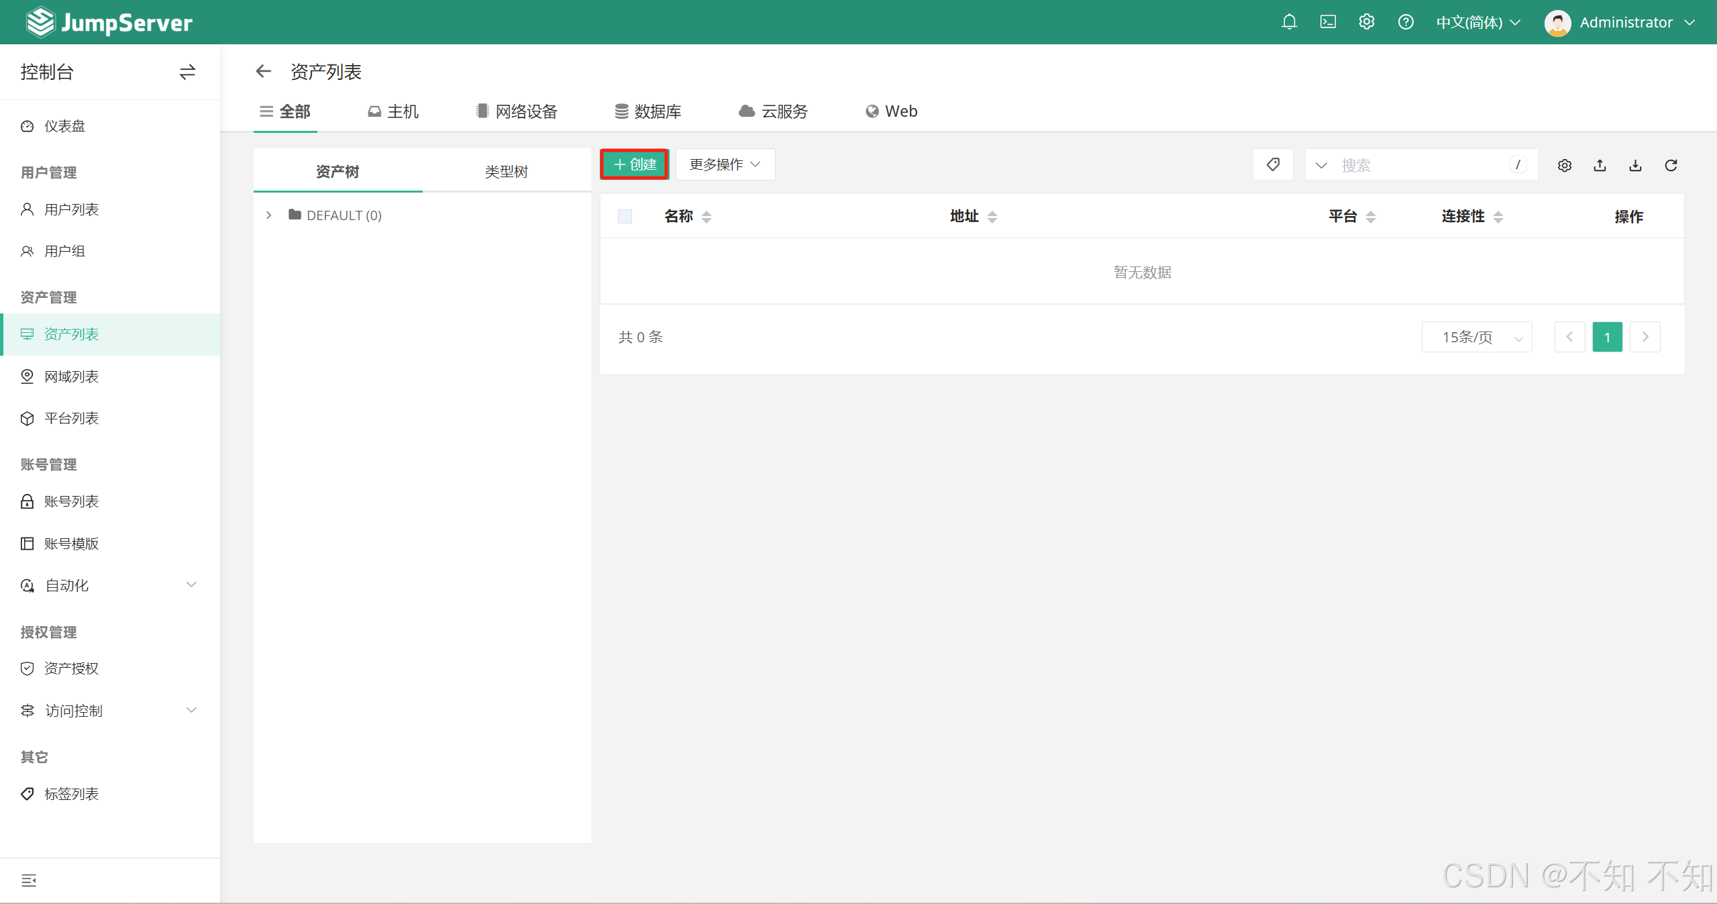Collapse the sidebar with bottom menu icon
This screenshot has height=904, width=1717.
click(x=28, y=880)
